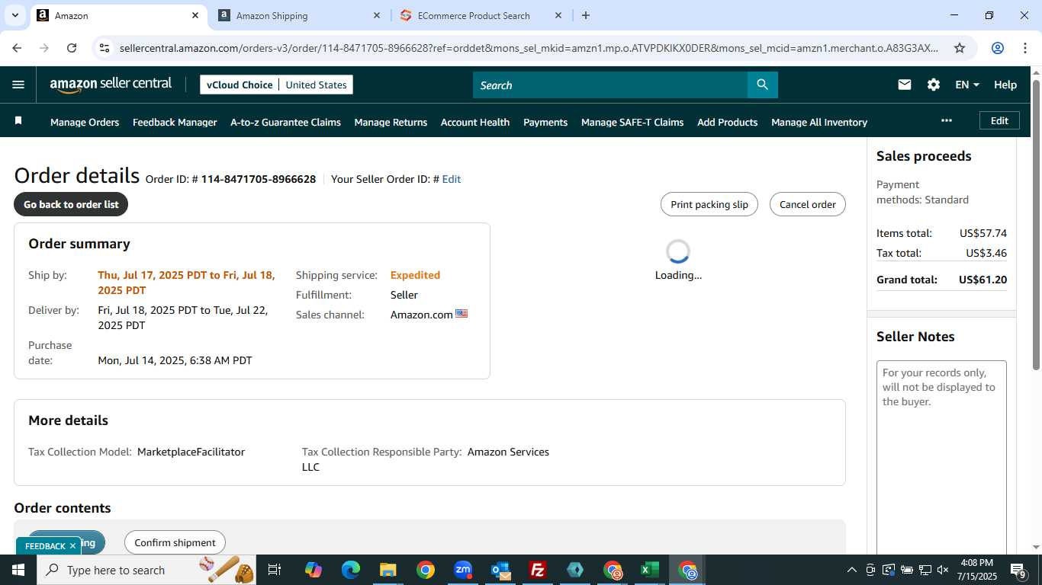Open Microsoft Edge from the taskbar
This screenshot has height=585, width=1042.
[351, 570]
